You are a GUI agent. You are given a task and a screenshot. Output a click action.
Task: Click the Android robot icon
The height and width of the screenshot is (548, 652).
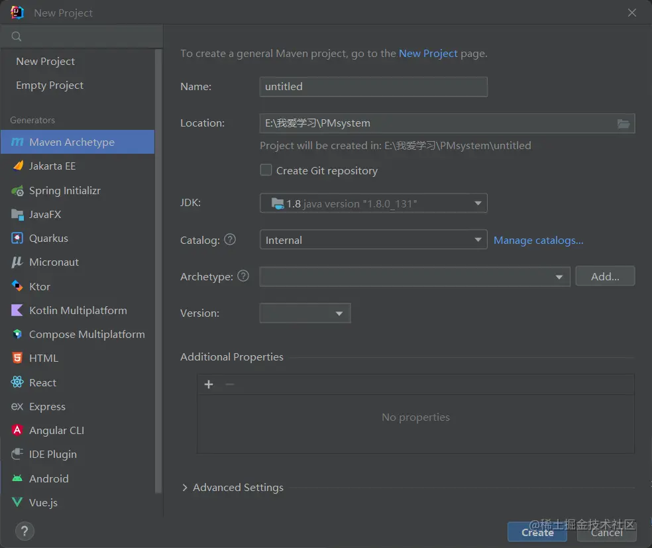[17, 478]
